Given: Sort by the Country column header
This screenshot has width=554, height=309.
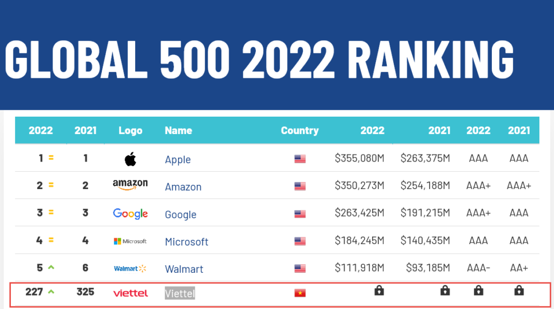Looking at the screenshot, I should click(299, 130).
